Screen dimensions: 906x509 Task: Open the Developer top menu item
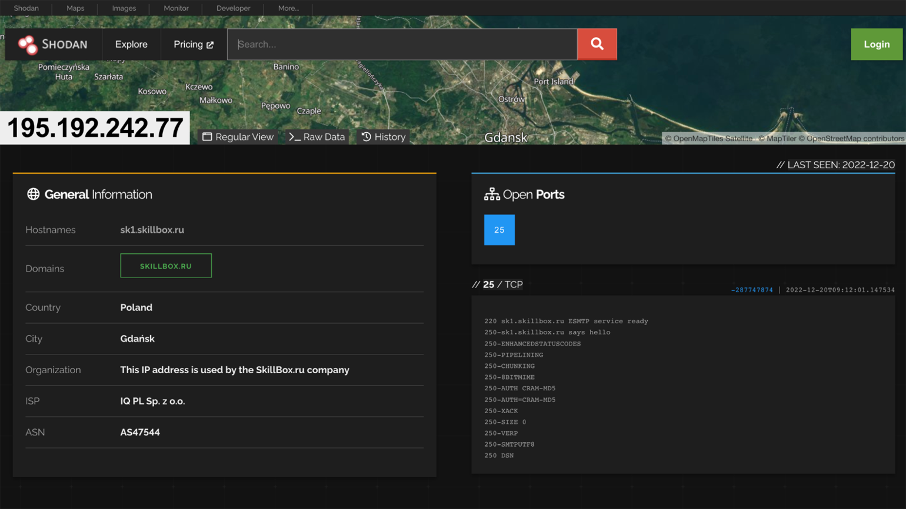pyautogui.click(x=233, y=8)
